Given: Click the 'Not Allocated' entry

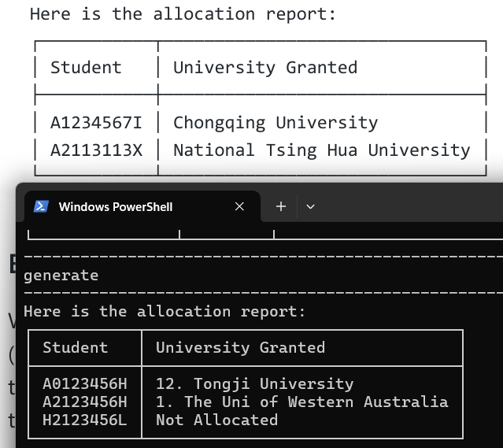Looking at the screenshot, I should 216,420.
